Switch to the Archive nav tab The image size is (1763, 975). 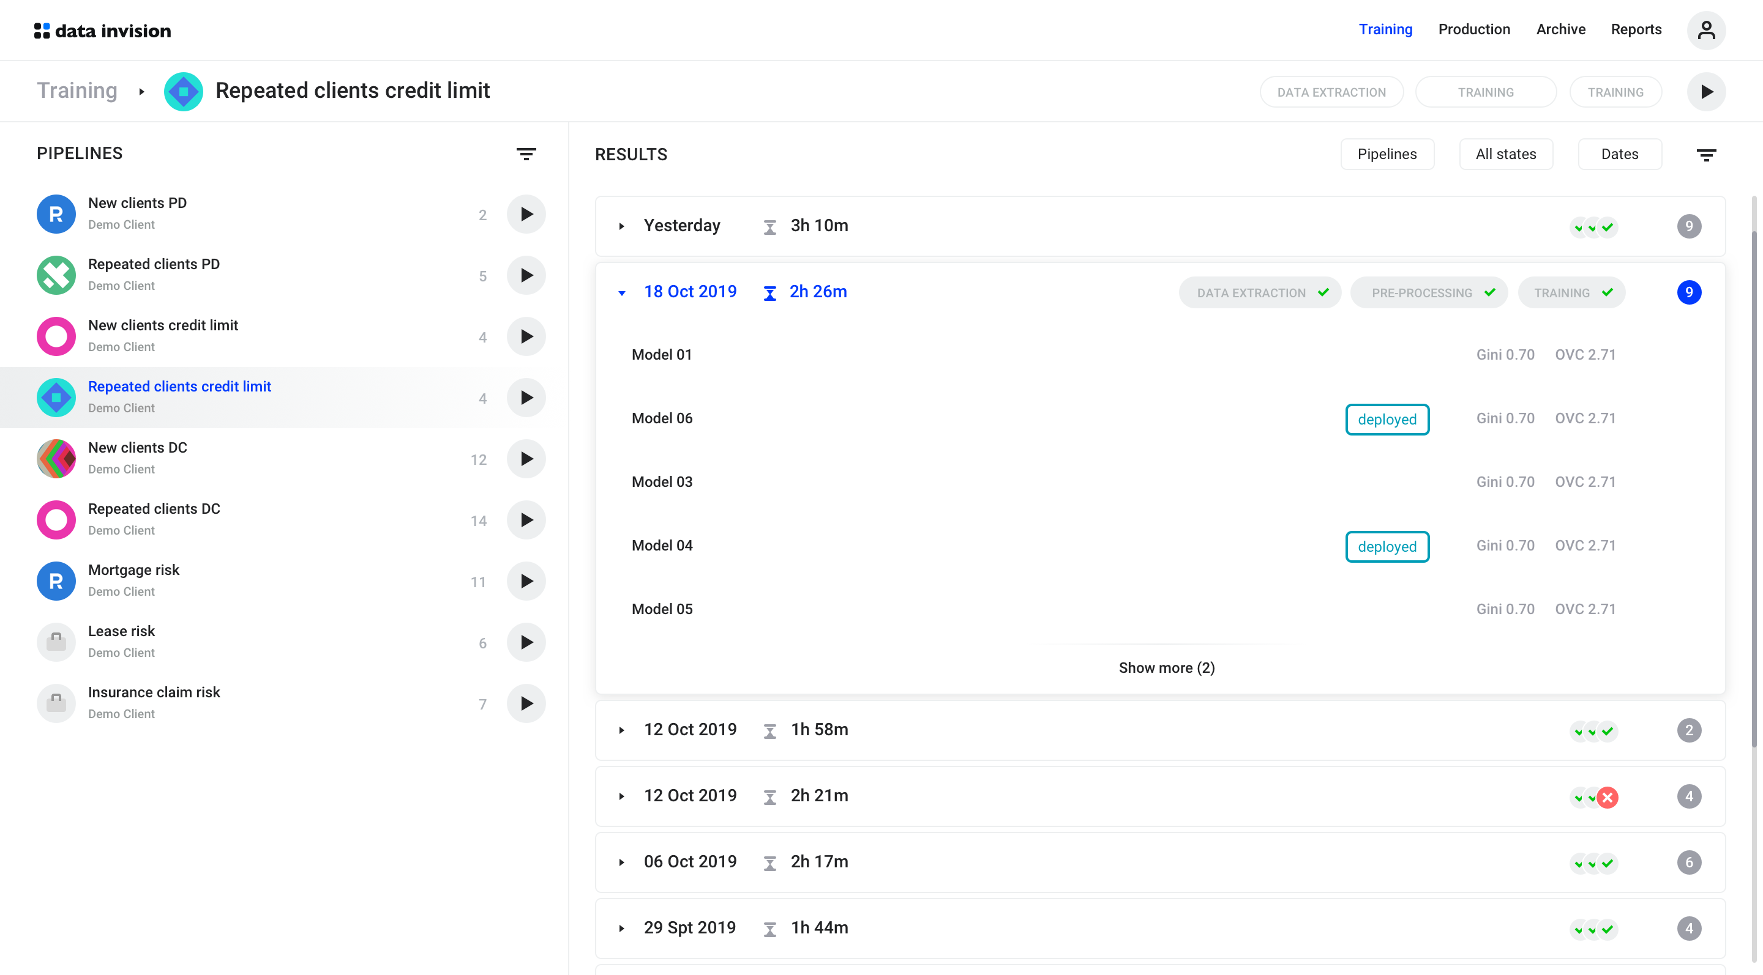point(1560,29)
